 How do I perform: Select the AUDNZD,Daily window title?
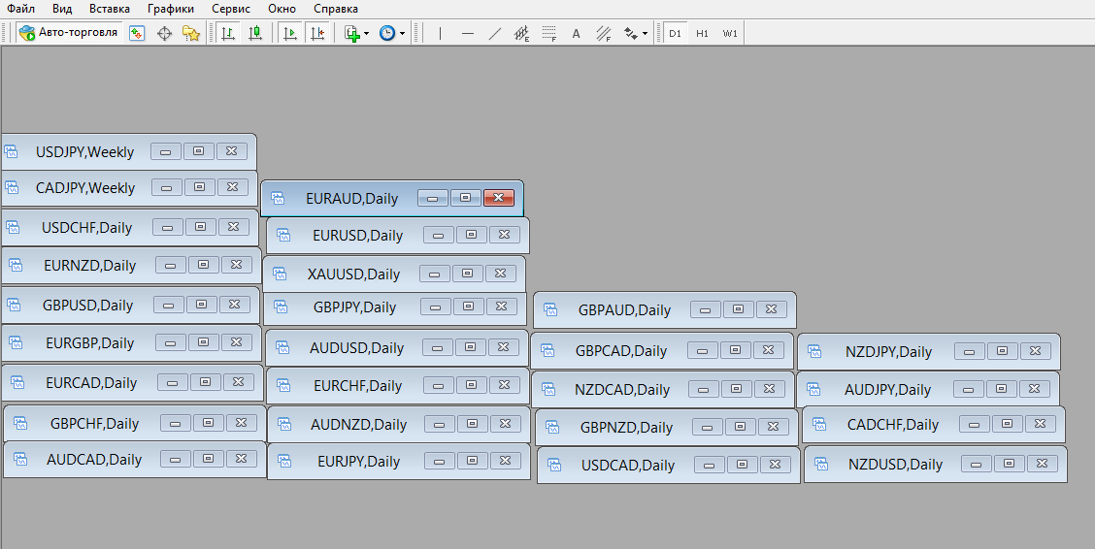tap(358, 424)
